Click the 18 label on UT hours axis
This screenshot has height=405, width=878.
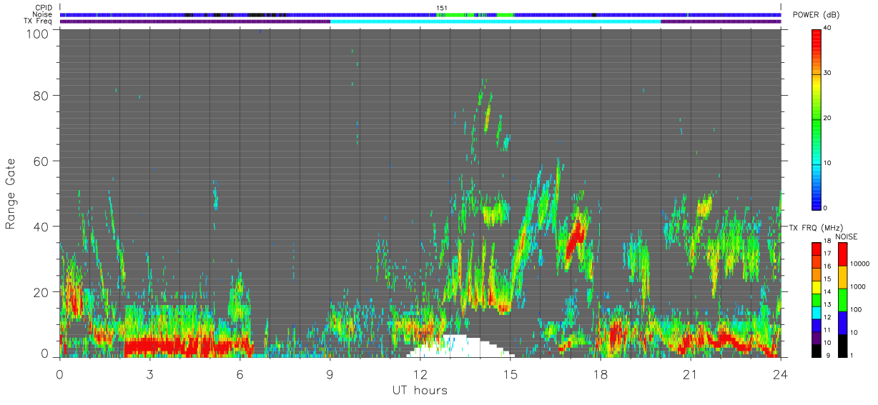600,375
